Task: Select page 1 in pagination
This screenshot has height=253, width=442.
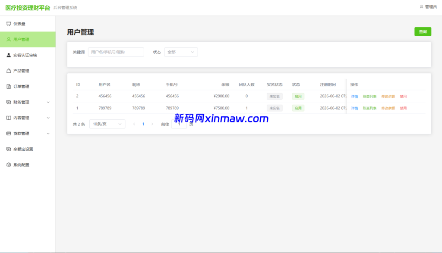Action: coord(143,124)
